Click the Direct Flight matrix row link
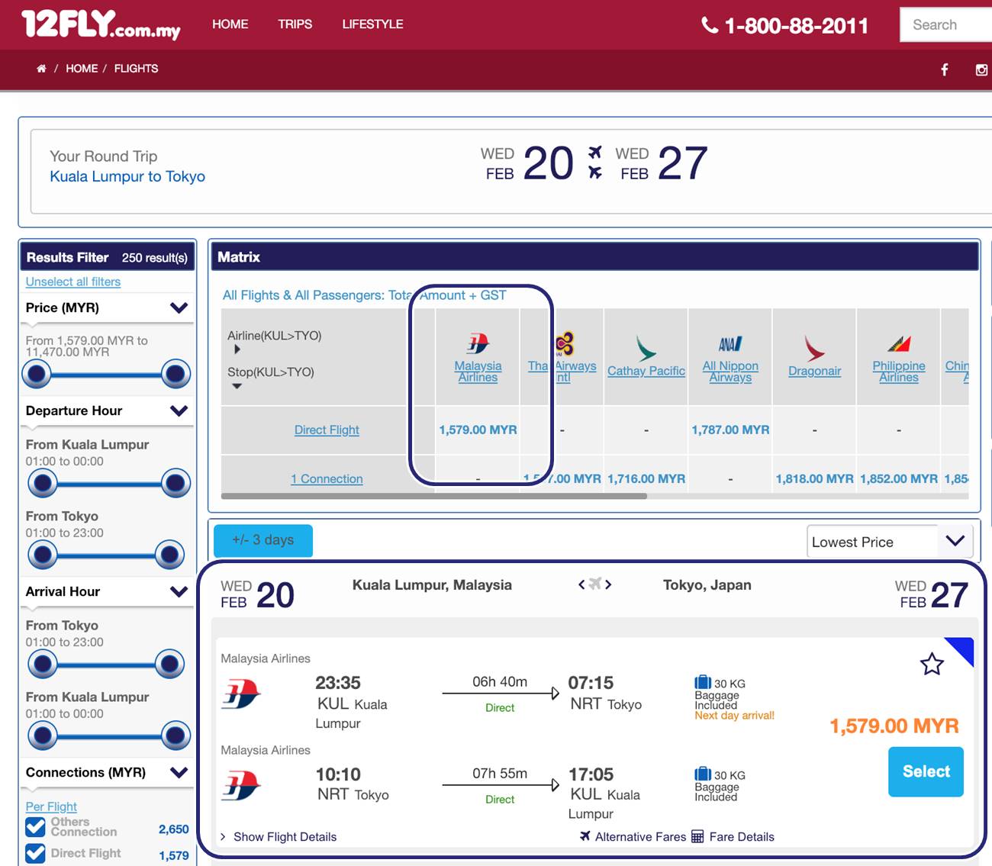Screen dimensions: 992x866 coord(327,430)
